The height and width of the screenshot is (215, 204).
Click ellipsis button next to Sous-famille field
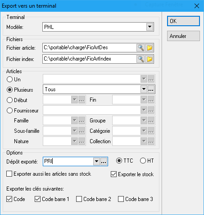coord(82,131)
